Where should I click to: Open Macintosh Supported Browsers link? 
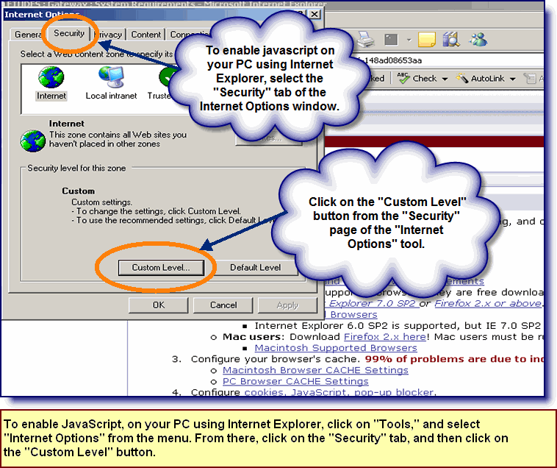[336, 348]
